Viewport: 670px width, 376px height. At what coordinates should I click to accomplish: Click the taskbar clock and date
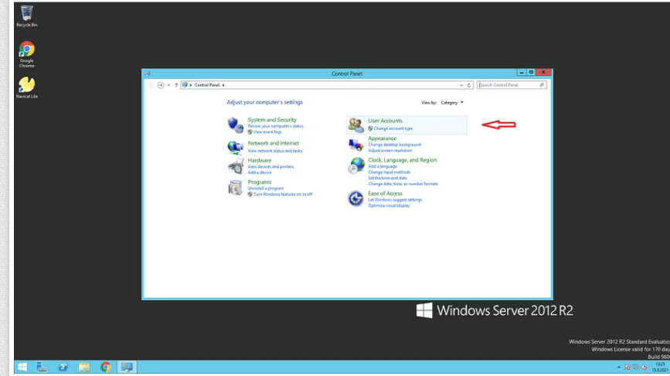point(660,367)
